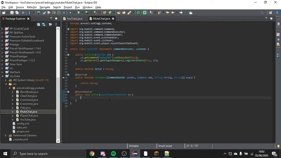Collapse the YouTube project node
281x158 pixels.
(2, 76)
